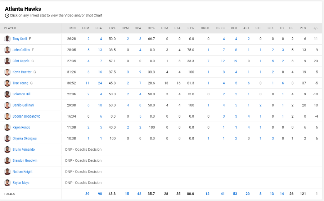Open Kevin Huerter player link
This screenshot has width=324, height=201.
click(x=22, y=72)
